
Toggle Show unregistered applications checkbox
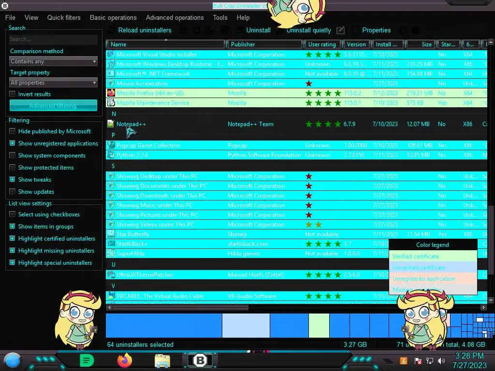pyautogui.click(x=12, y=143)
